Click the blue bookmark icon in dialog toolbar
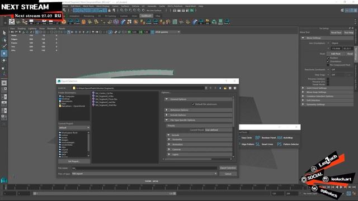The height and width of the screenshot is (201, 358). [x=220, y=88]
